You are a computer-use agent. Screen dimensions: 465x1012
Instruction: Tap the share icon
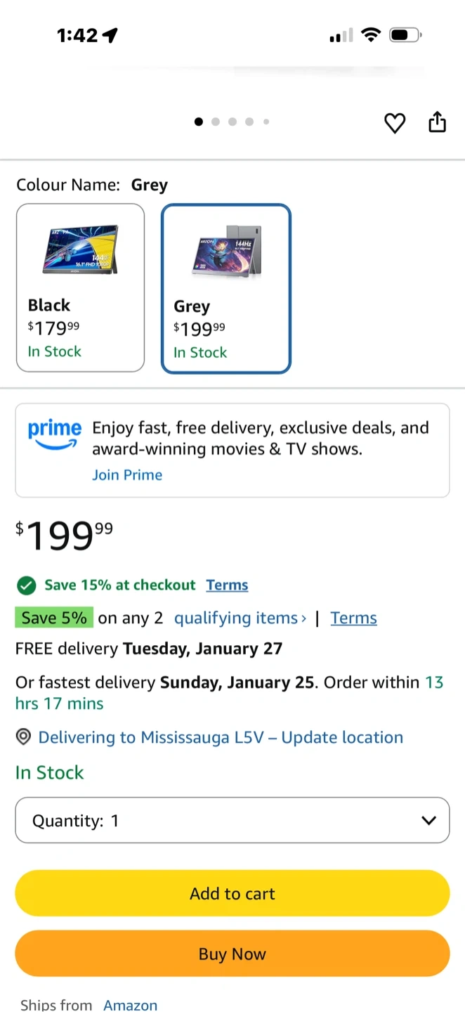point(438,122)
